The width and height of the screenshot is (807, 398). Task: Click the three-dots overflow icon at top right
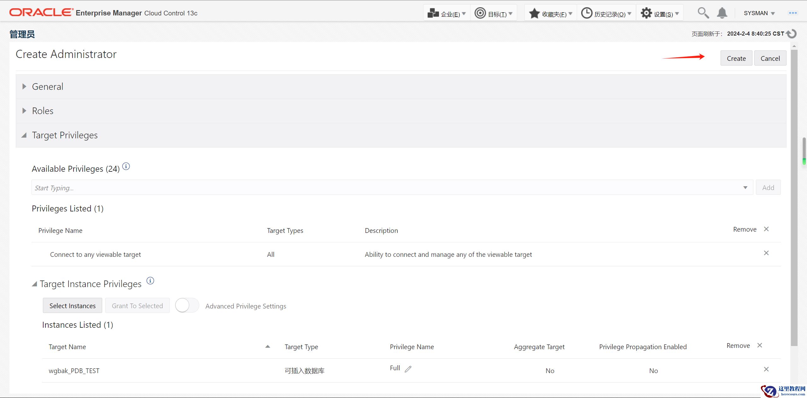click(793, 13)
